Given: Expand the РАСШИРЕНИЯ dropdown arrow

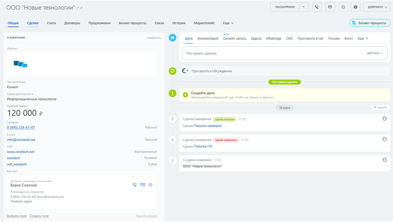Looking at the screenshot, I should pos(304,7).
